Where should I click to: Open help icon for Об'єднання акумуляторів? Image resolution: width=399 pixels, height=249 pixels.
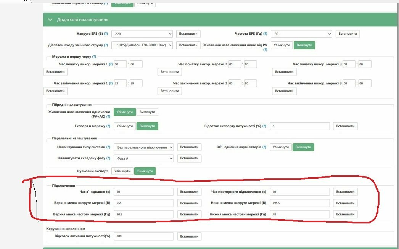coord(264,147)
